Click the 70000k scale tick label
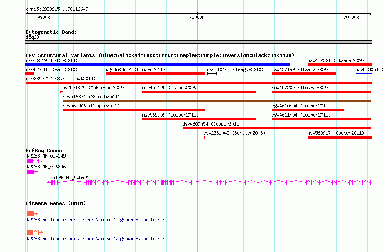The width and height of the screenshot is (384, 252). click(x=197, y=17)
